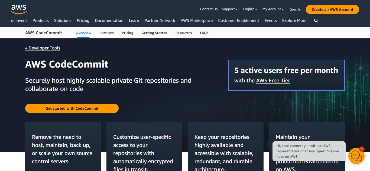The height and width of the screenshot is (171, 370).
Task: Open AWS Marketplace in the navigation
Action: tap(197, 21)
